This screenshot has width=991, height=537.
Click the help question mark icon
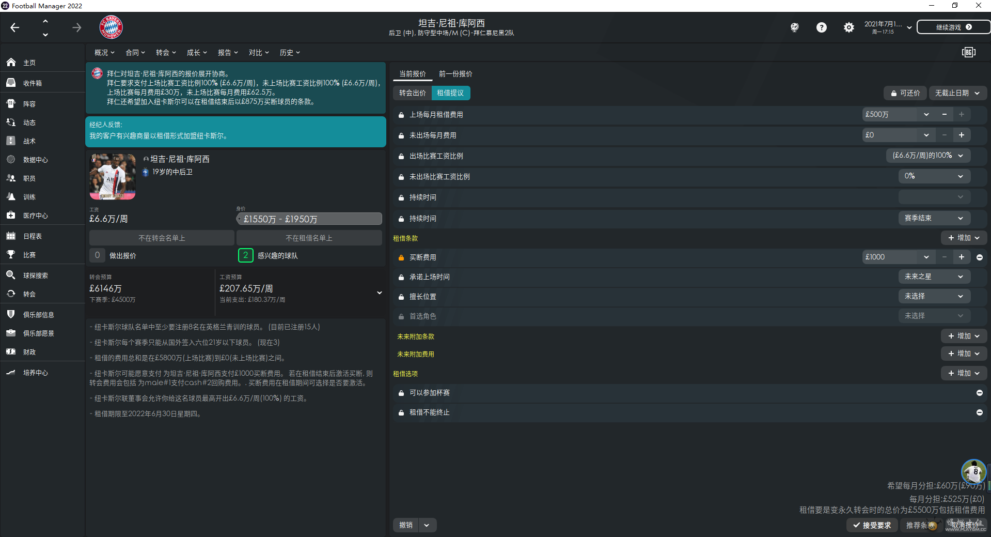[x=821, y=27]
